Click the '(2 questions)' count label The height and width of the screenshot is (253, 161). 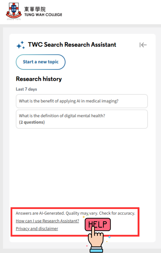coord(32,122)
